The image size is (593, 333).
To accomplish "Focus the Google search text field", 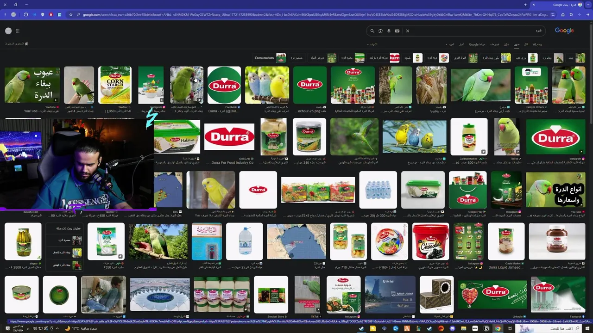I will click(477, 31).
